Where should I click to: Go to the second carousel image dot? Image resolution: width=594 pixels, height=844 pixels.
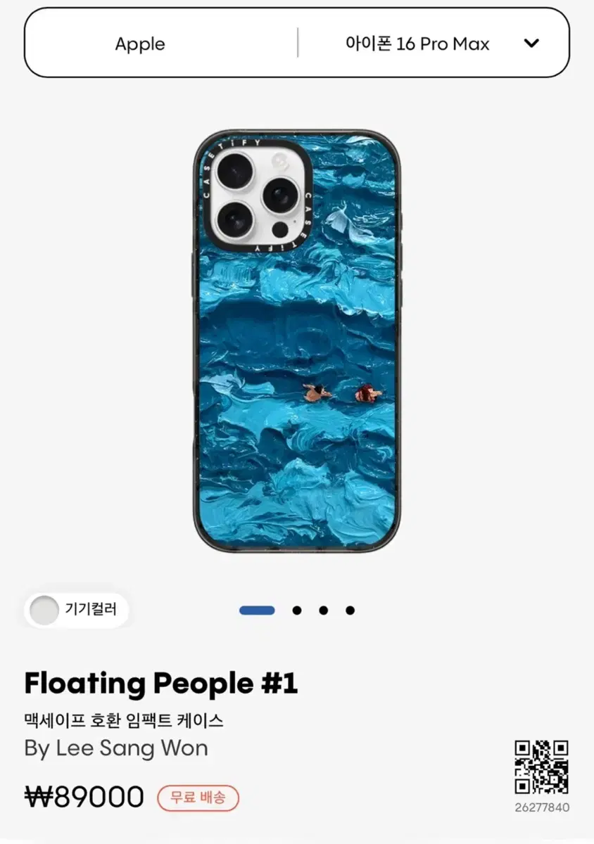click(297, 610)
